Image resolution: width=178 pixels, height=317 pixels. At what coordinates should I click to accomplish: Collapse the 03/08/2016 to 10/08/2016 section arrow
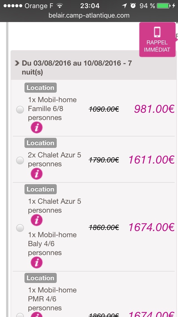(x=17, y=63)
